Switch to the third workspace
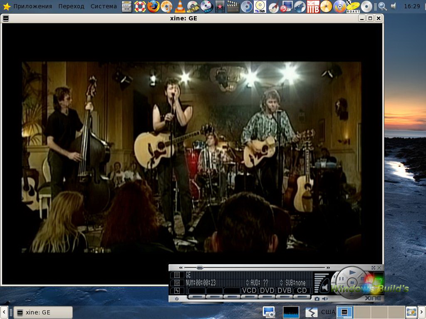Screen dimensions: 426x319 [x=379, y=312]
